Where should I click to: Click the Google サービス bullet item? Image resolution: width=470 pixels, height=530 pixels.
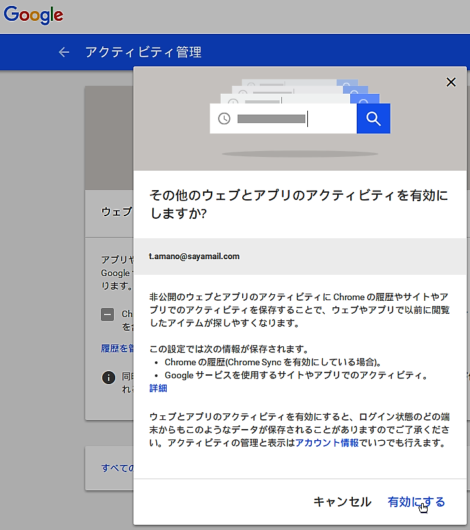(296, 375)
